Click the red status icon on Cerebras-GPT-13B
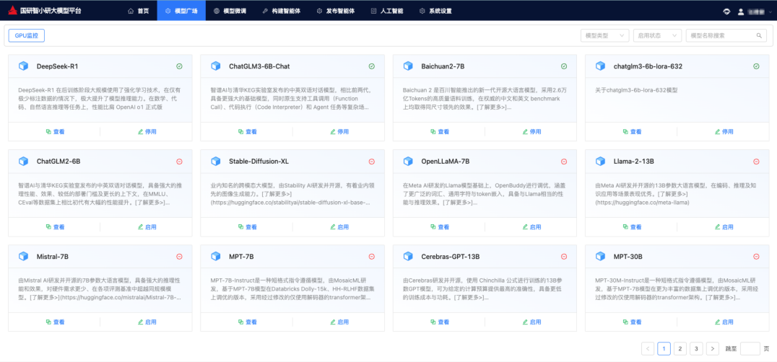The image size is (777, 362). (564, 257)
